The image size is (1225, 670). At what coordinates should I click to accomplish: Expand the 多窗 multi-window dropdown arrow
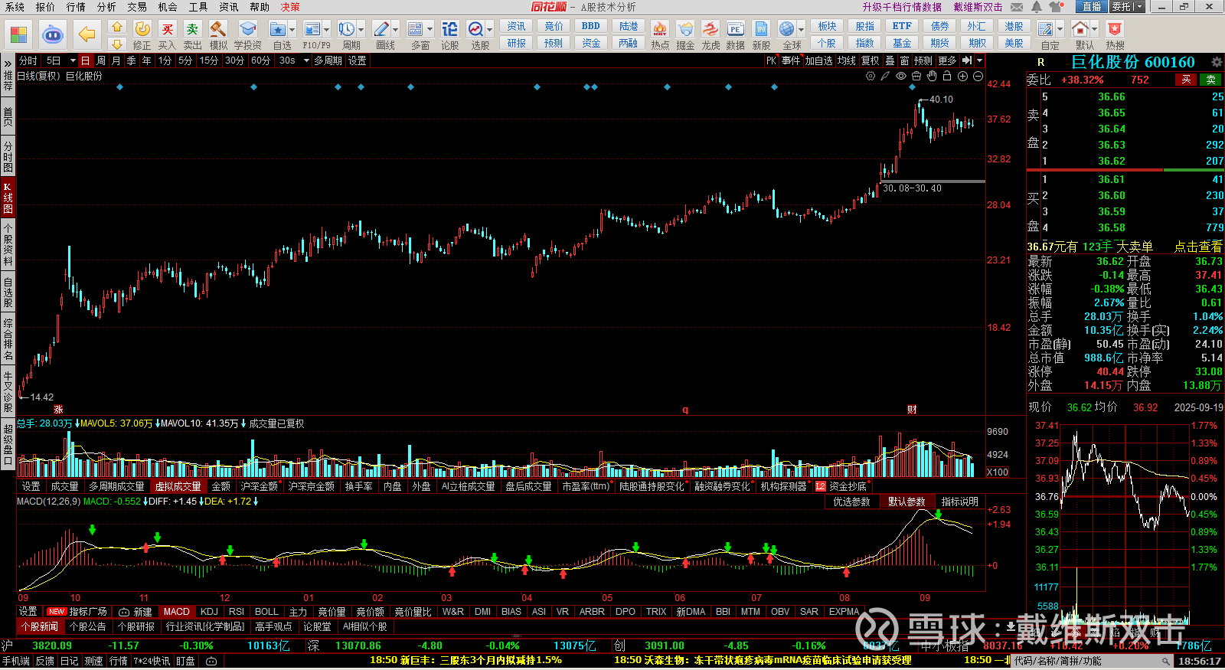point(430,30)
